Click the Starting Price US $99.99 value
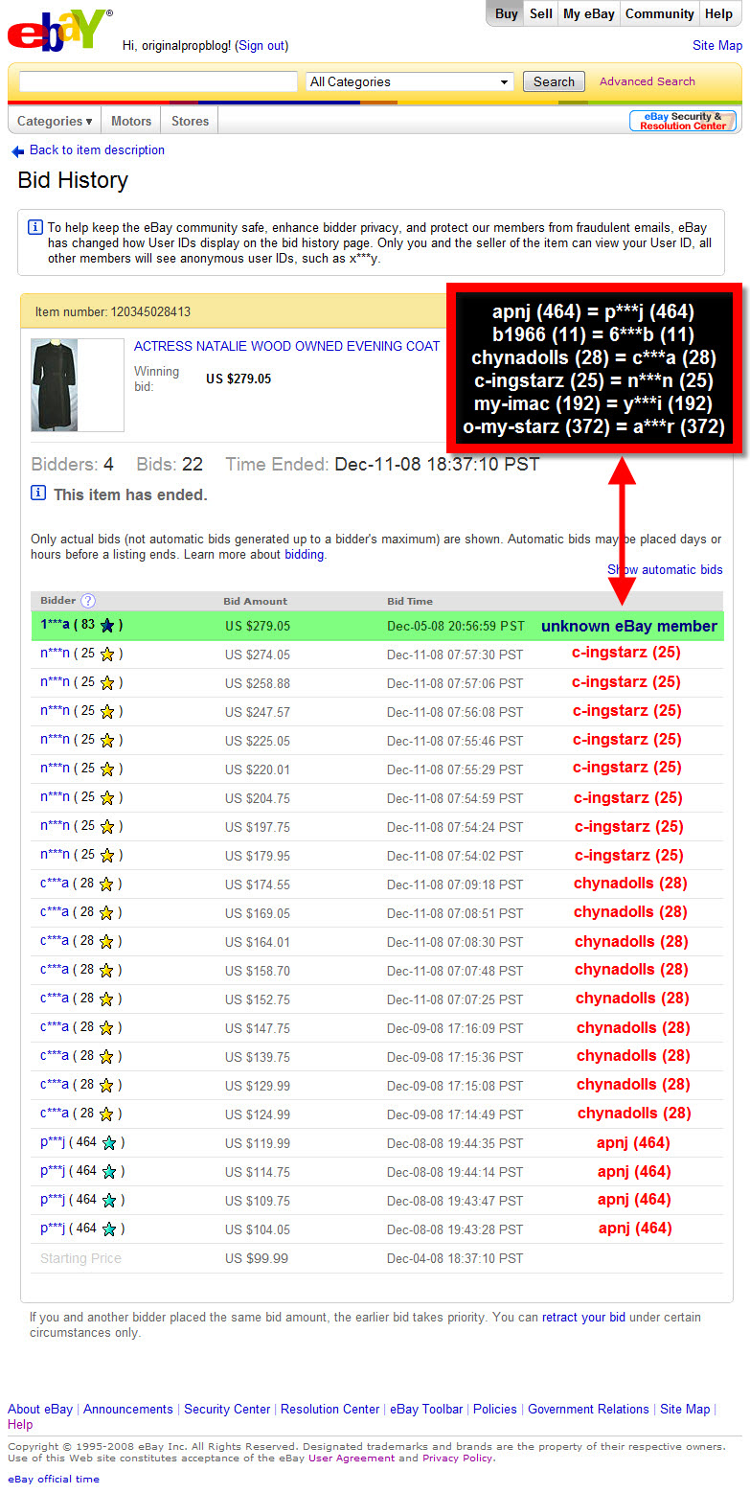Screen dimensions: 750x1493 (x=257, y=1258)
